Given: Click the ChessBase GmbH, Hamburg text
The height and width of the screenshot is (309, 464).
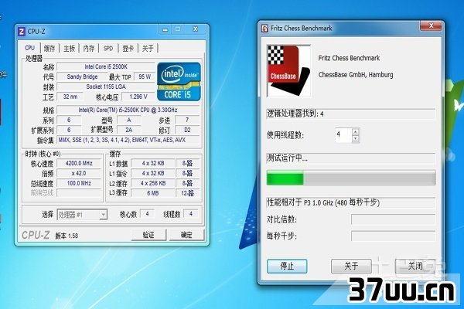Looking at the screenshot, I should [x=356, y=75].
